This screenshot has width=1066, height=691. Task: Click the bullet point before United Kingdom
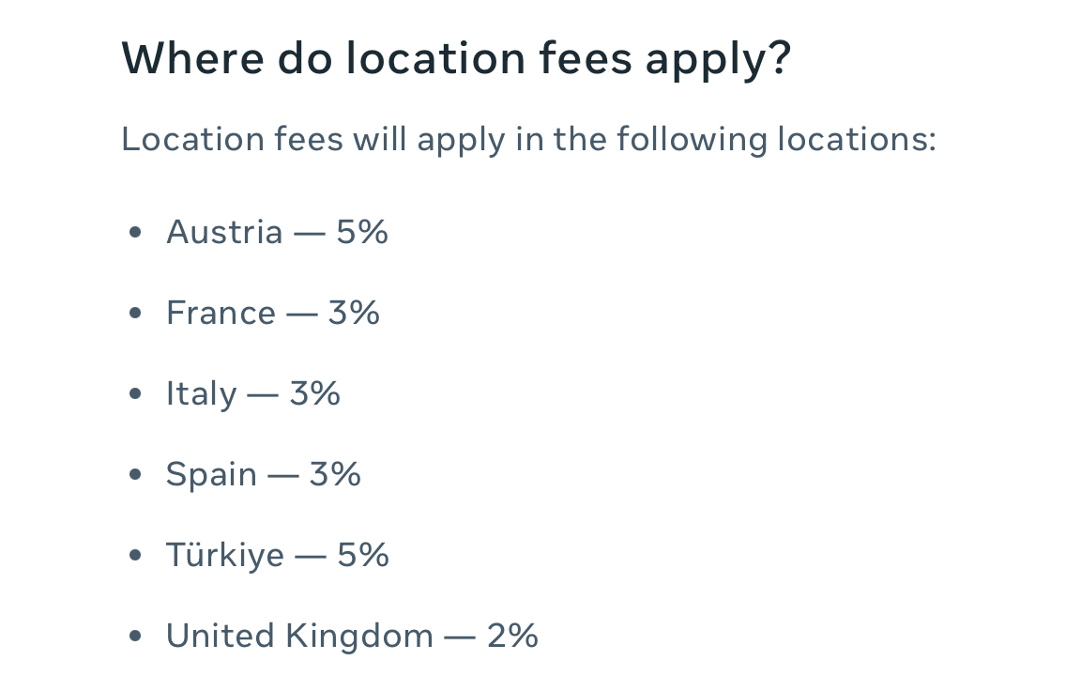pyautogui.click(x=135, y=636)
